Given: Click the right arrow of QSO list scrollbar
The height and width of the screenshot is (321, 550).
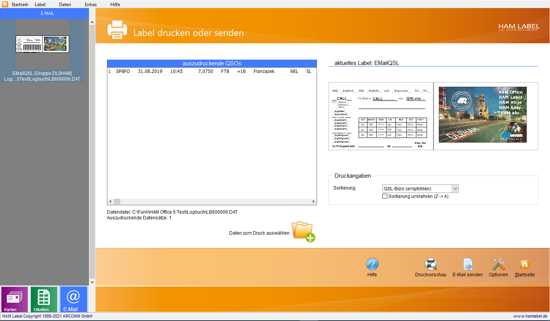Looking at the screenshot, I should point(314,202).
